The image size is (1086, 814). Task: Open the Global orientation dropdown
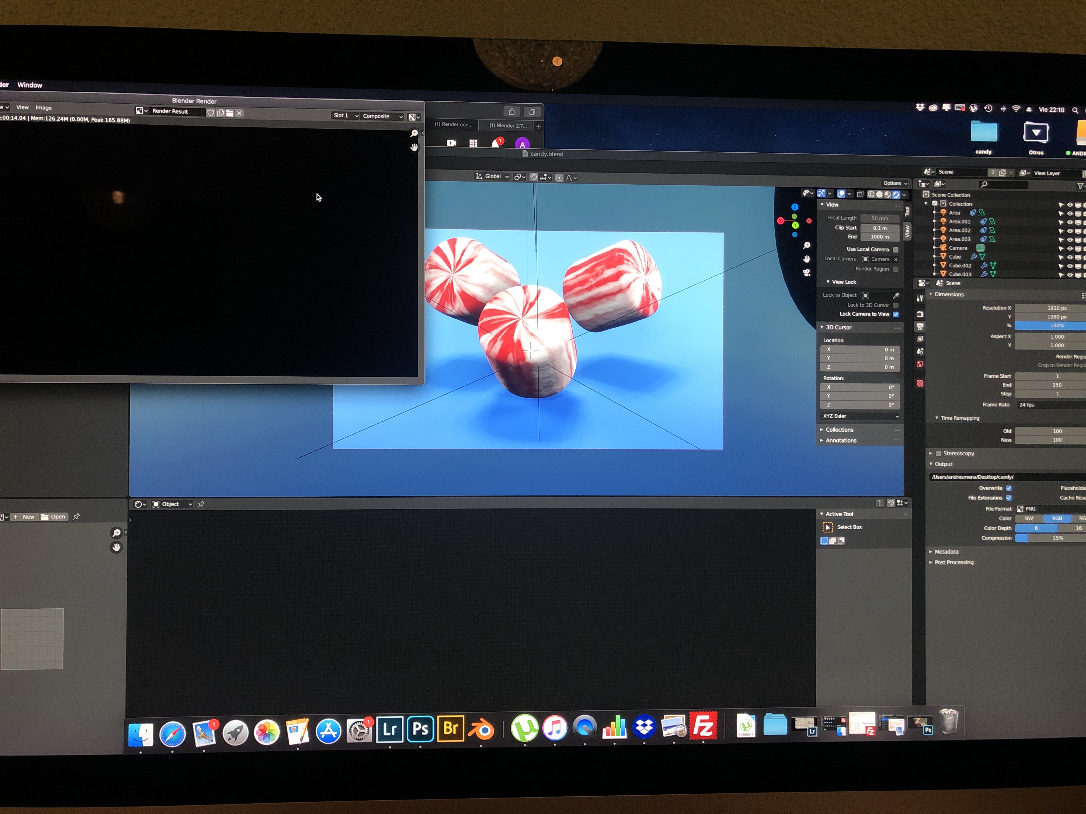pos(492,176)
